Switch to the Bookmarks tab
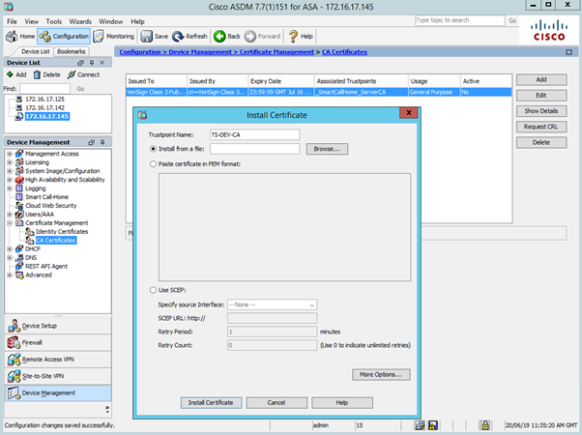Screen dimensions: 582x435 tap(71, 51)
